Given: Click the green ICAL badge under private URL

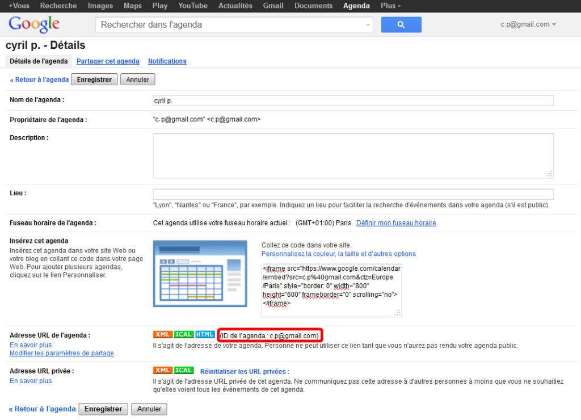Looking at the screenshot, I should (x=183, y=371).
